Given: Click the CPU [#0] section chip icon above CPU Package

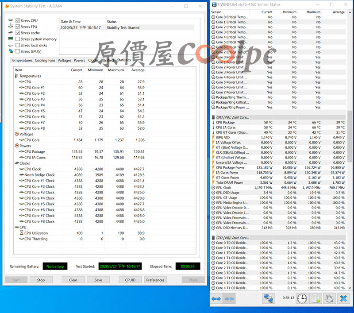Looking at the screenshot, I should pos(213,117).
